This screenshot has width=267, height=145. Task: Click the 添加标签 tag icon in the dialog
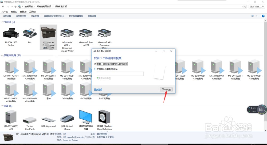pyautogui.click(x=98, y=78)
